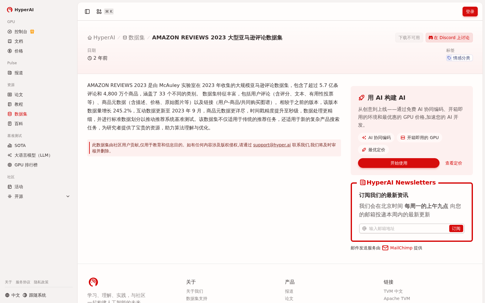Viewport: 485px width, 303px height.
Task: Change language via 中文 globe selector
Action: click(12, 295)
